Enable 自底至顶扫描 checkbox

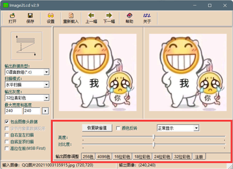click(7, 142)
